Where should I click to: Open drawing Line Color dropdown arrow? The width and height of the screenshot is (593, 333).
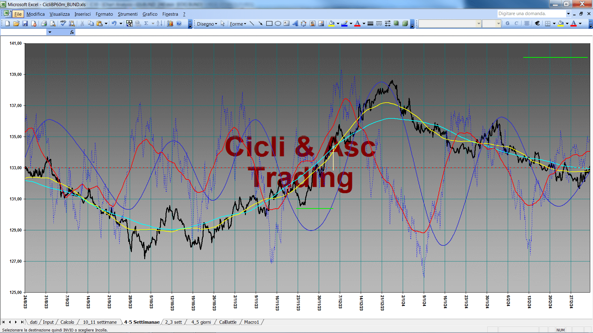(x=351, y=23)
